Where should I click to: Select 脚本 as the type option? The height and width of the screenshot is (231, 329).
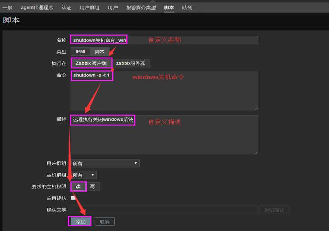pos(99,51)
